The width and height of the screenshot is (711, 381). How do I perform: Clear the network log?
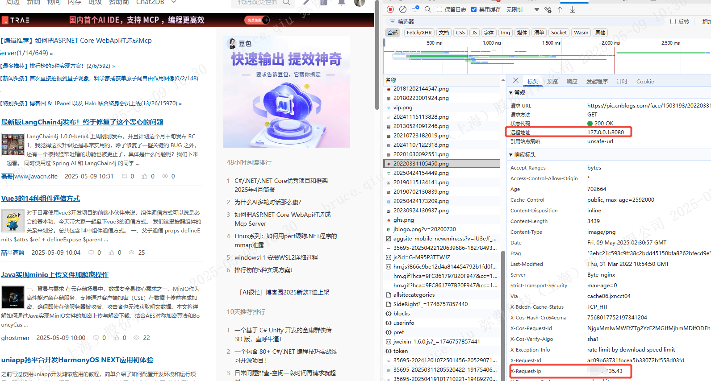(x=403, y=9)
